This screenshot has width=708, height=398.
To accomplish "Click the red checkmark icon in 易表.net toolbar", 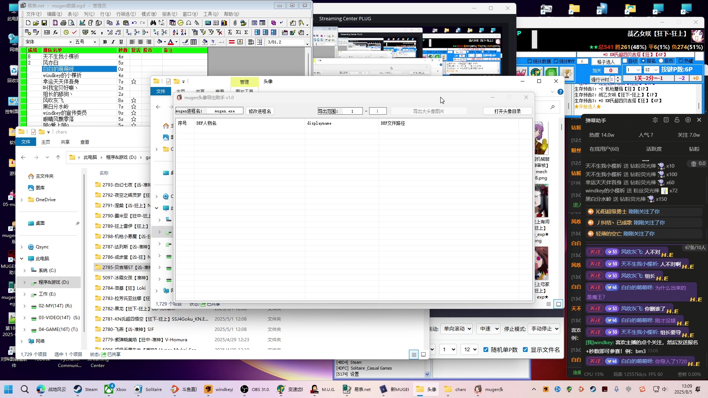I will [74, 32].
